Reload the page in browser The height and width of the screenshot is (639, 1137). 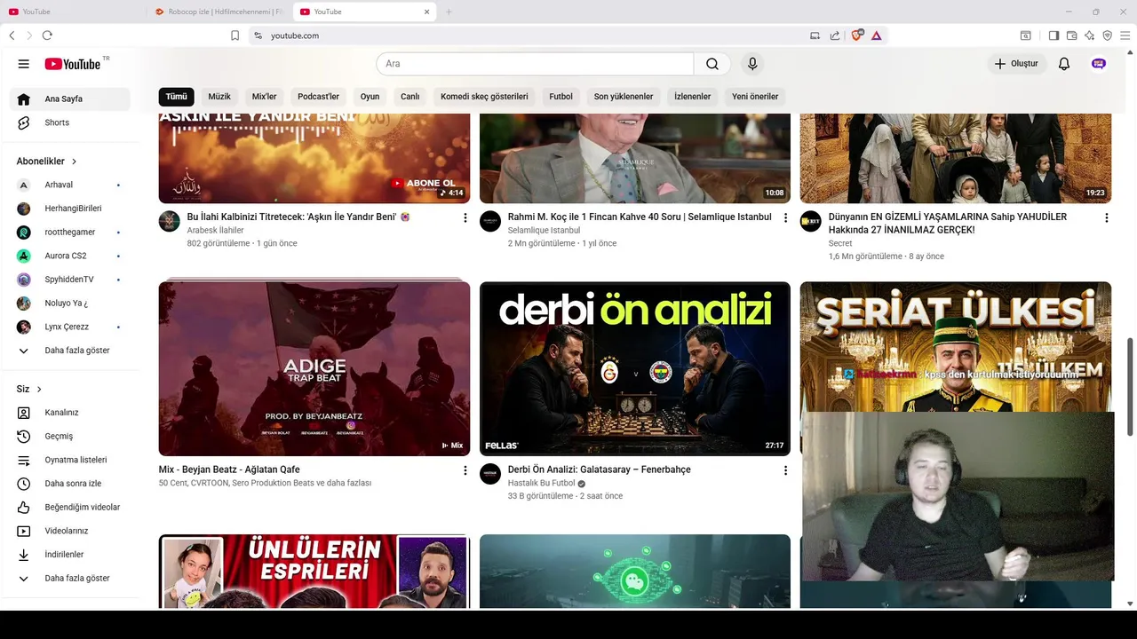coord(47,35)
